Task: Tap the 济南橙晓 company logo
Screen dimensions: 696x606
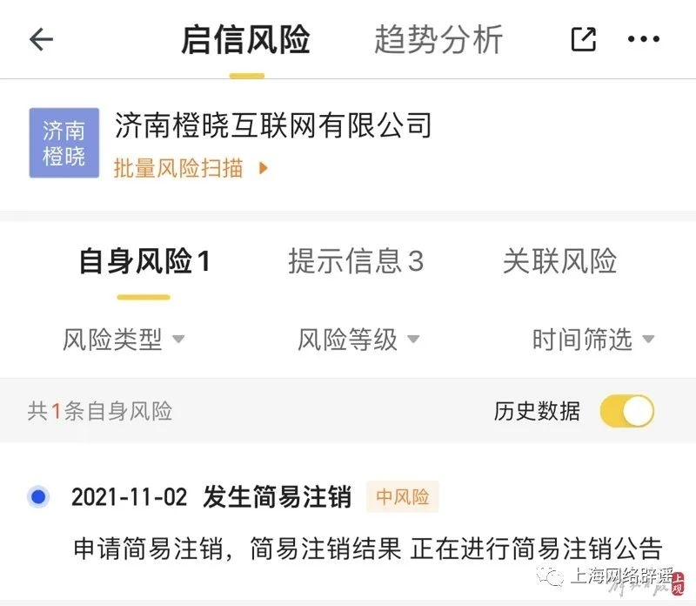Action: [64, 143]
